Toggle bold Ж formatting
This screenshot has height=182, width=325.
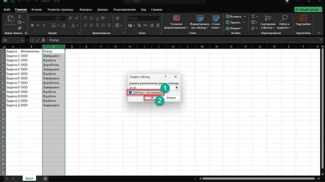tap(32, 25)
